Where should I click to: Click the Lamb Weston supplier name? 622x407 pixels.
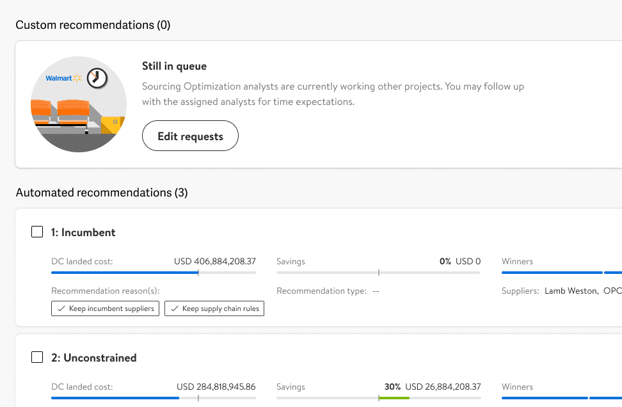tap(571, 291)
